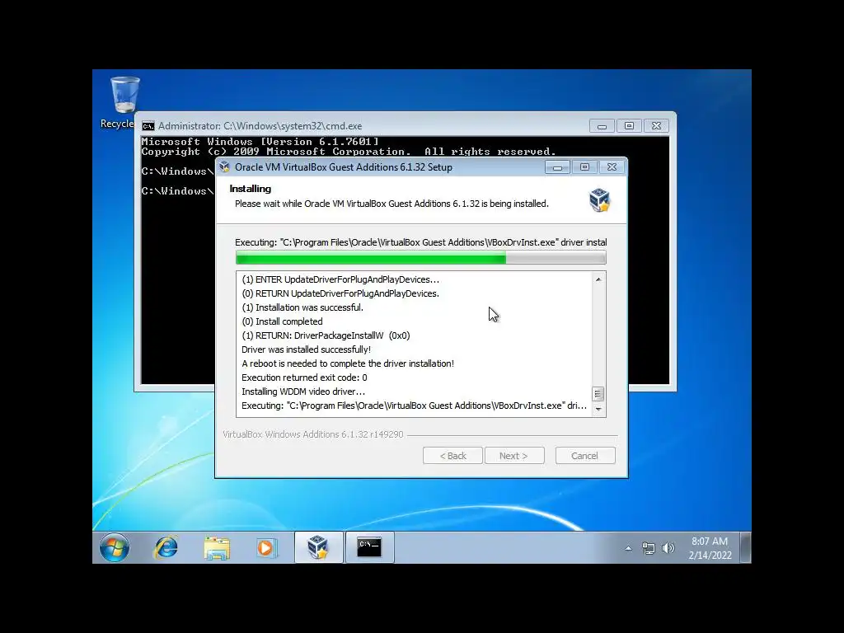Screen dimensions: 844x633
Task: Show hidden tray icons arrow
Action: click(628, 548)
